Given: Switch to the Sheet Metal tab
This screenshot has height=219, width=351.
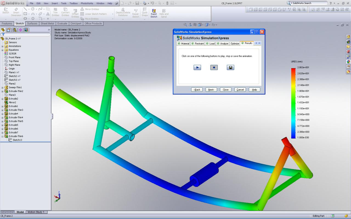Looking at the screenshot, I should click(47, 24).
